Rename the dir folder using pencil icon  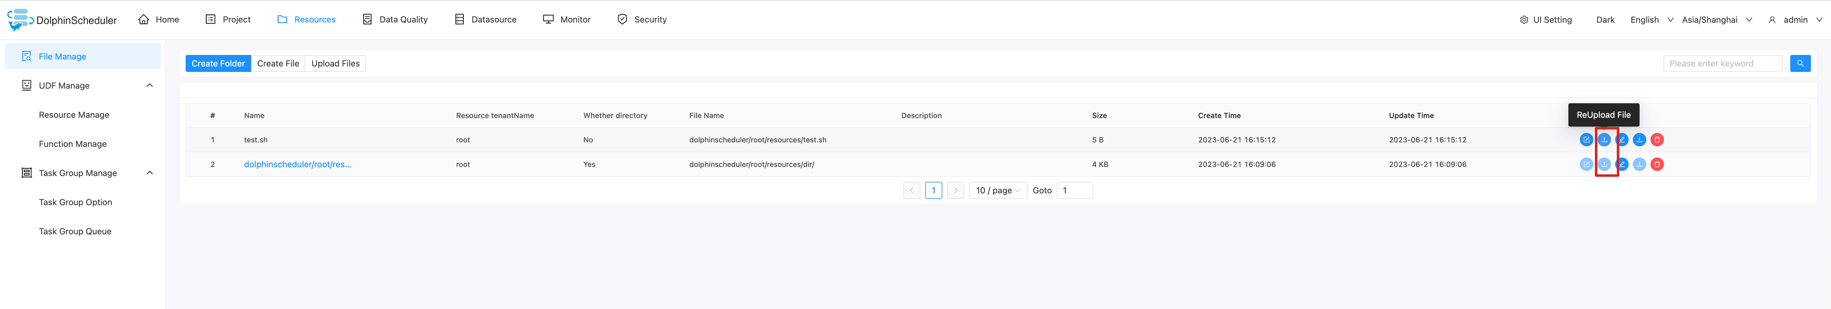pyautogui.click(x=1621, y=165)
